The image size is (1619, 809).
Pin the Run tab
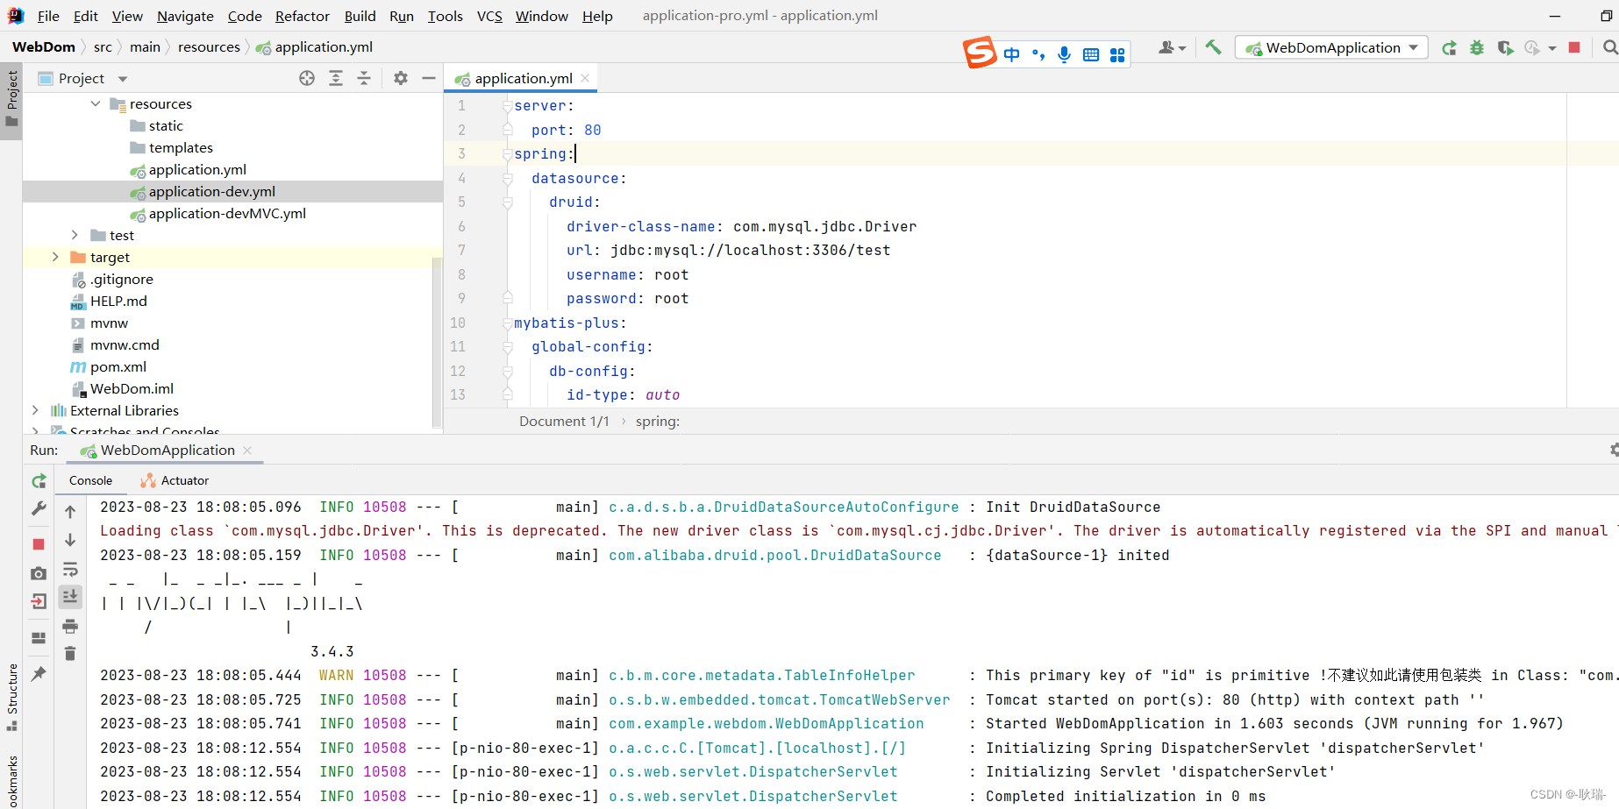39,674
